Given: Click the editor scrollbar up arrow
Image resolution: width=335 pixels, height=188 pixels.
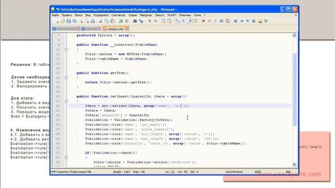Looking at the screenshot, I should 294,36.
